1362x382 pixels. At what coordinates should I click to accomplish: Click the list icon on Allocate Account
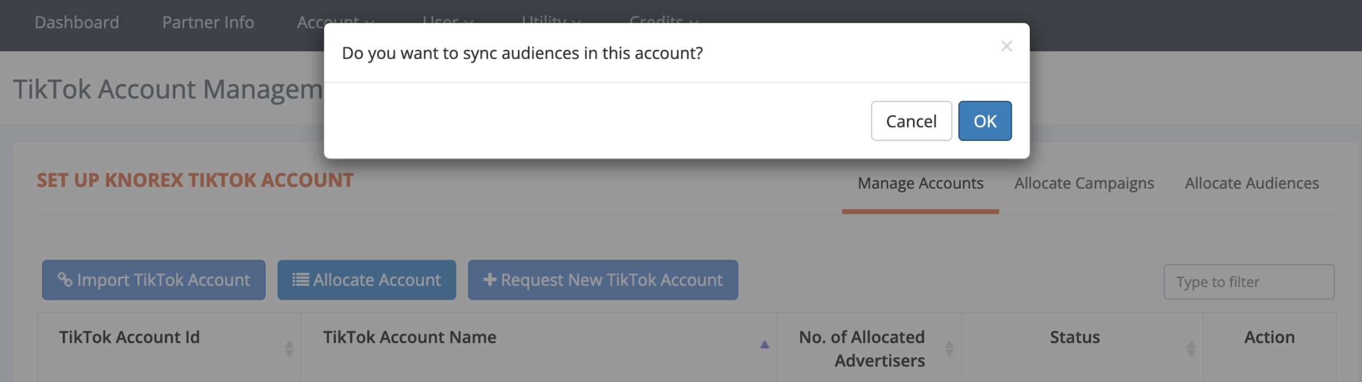coord(300,280)
